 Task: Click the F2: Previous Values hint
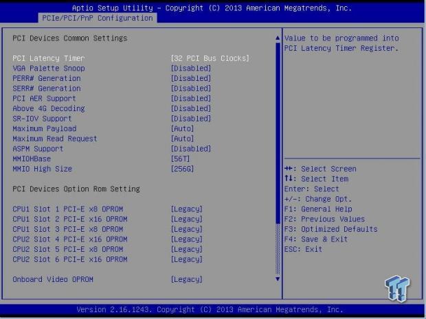pyautogui.click(x=325, y=219)
